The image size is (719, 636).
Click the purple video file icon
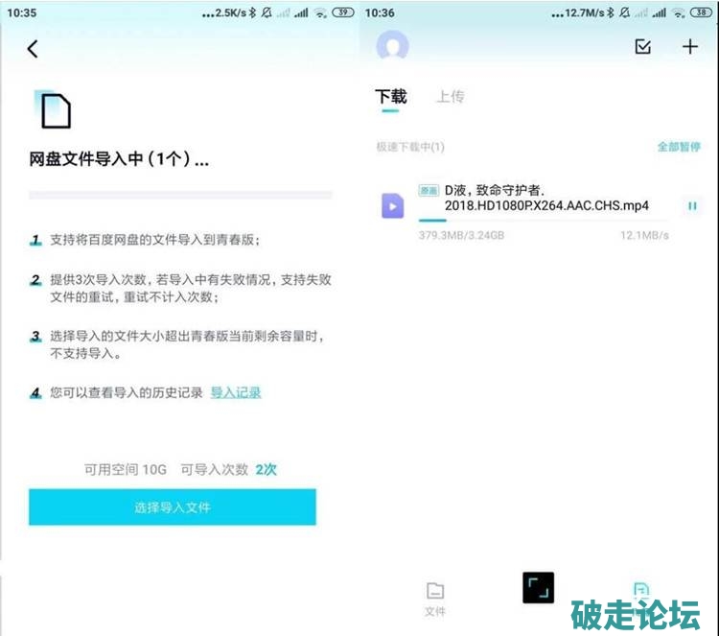392,205
